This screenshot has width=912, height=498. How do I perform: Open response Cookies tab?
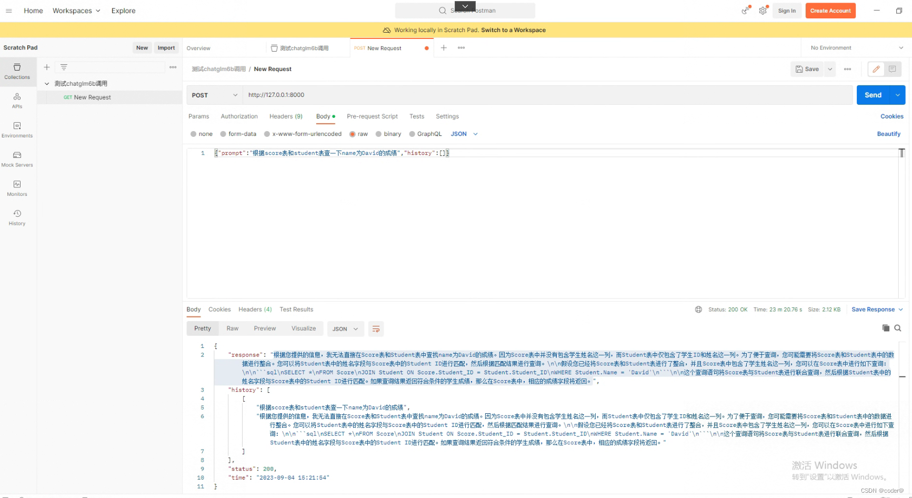tap(219, 310)
